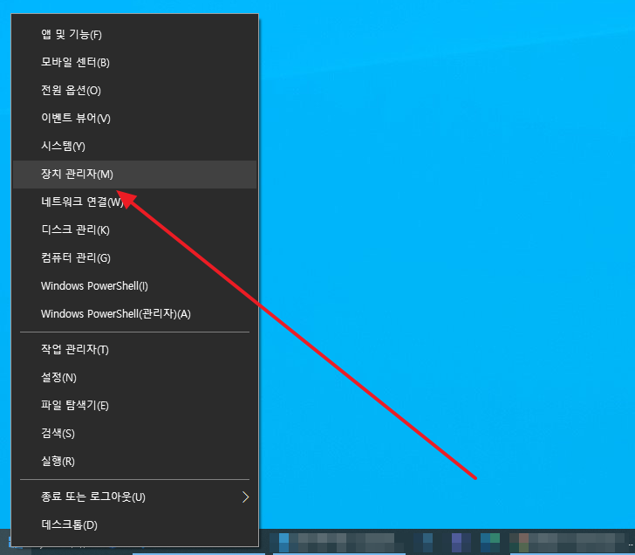Click the 시스템(Y) entry
Viewport: 635px width, 555px height.
[x=134, y=147]
